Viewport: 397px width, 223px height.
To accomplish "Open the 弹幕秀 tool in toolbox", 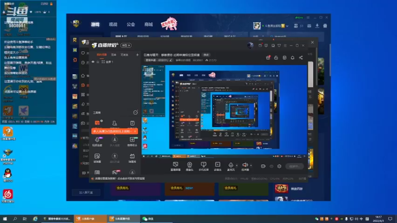I will coord(132,158).
